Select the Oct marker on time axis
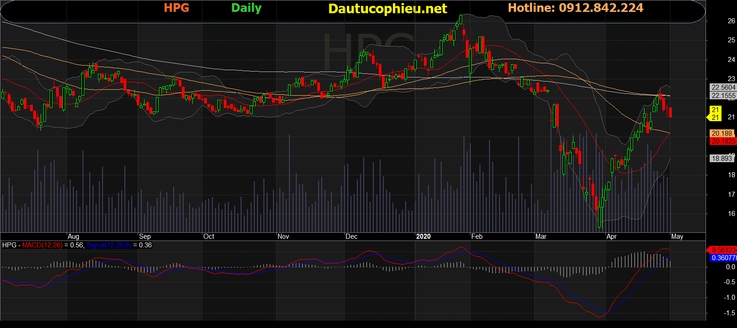This screenshot has height=328, width=737. (209, 236)
